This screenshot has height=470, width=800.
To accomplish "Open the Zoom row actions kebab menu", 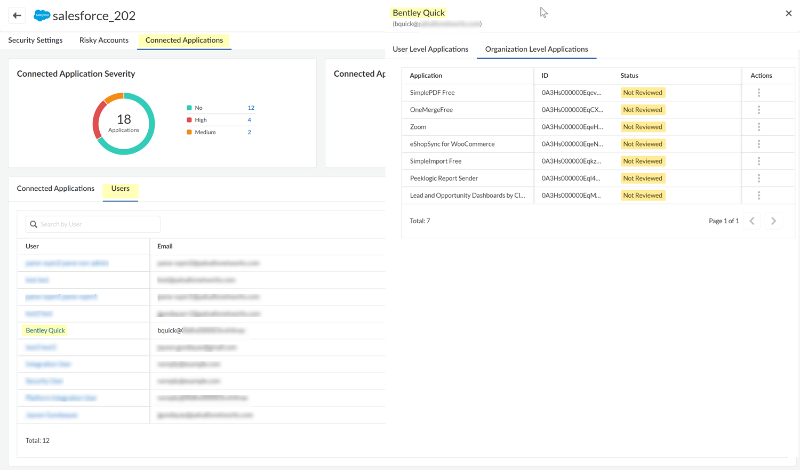I will [x=758, y=127].
